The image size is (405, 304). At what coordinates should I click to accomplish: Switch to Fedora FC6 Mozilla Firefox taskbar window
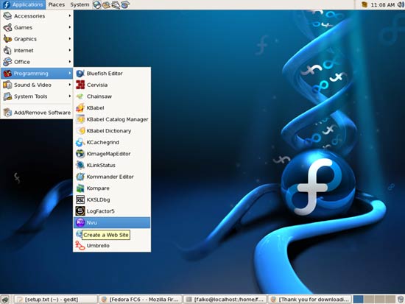click(140, 300)
